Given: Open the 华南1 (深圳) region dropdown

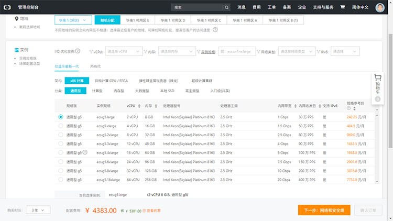Looking at the screenshot, I should 73,20.
